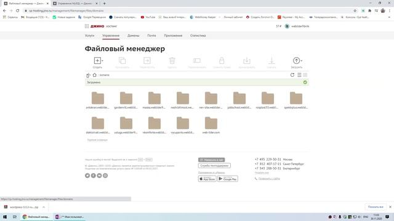Viewport: 394px width, 221px height.
Task: Click the download arrow toolbar icon
Action: (x=271, y=61)
